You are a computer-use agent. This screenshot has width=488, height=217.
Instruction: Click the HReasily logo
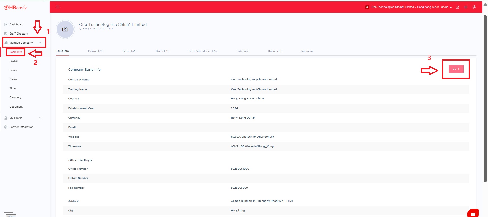point(15,7)
